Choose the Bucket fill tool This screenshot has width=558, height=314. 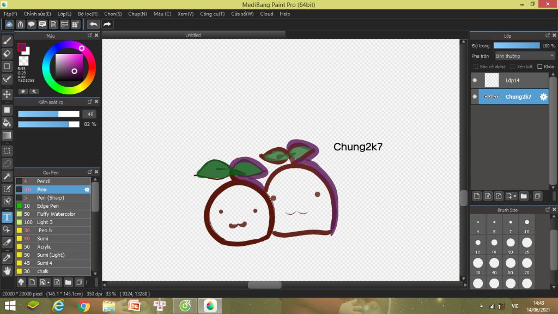pos(7,123)
